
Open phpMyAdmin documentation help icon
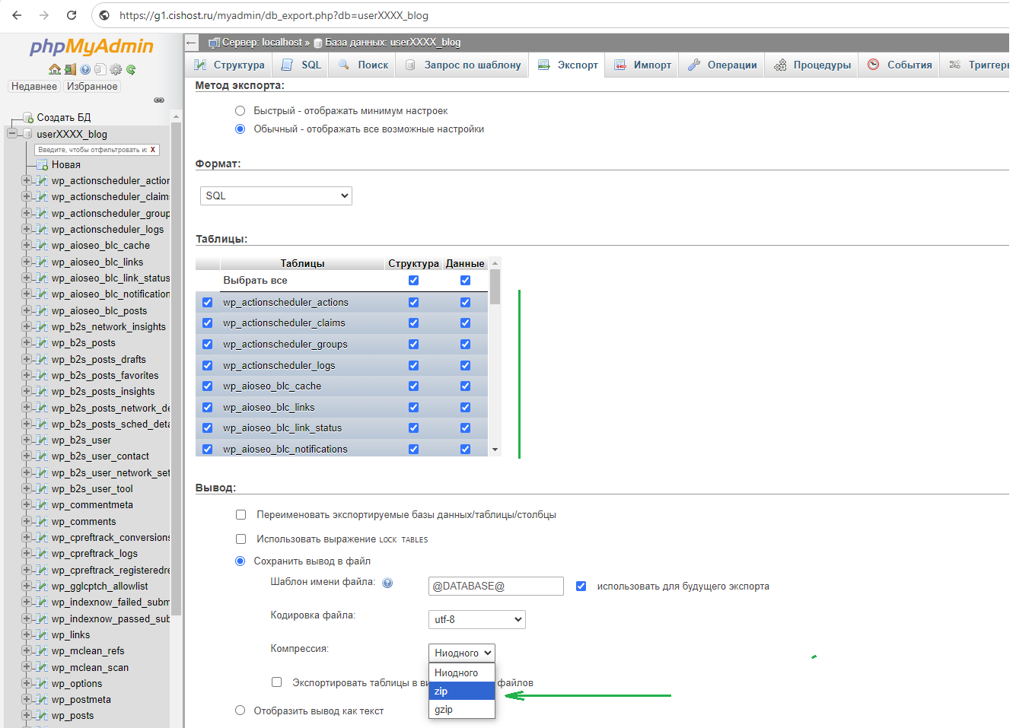[85, 69]
